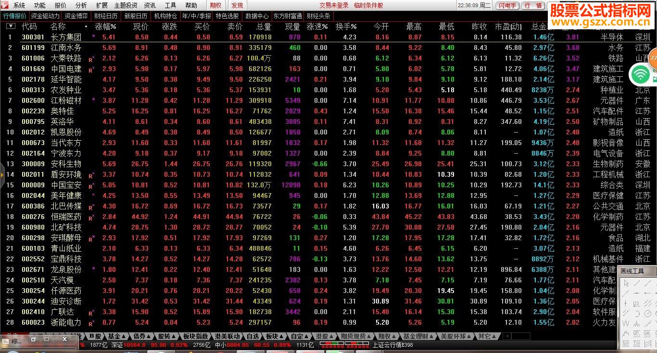
Task: Expand the 美股环球▲ bottom tab menu
Action: (x=456, y=336)
